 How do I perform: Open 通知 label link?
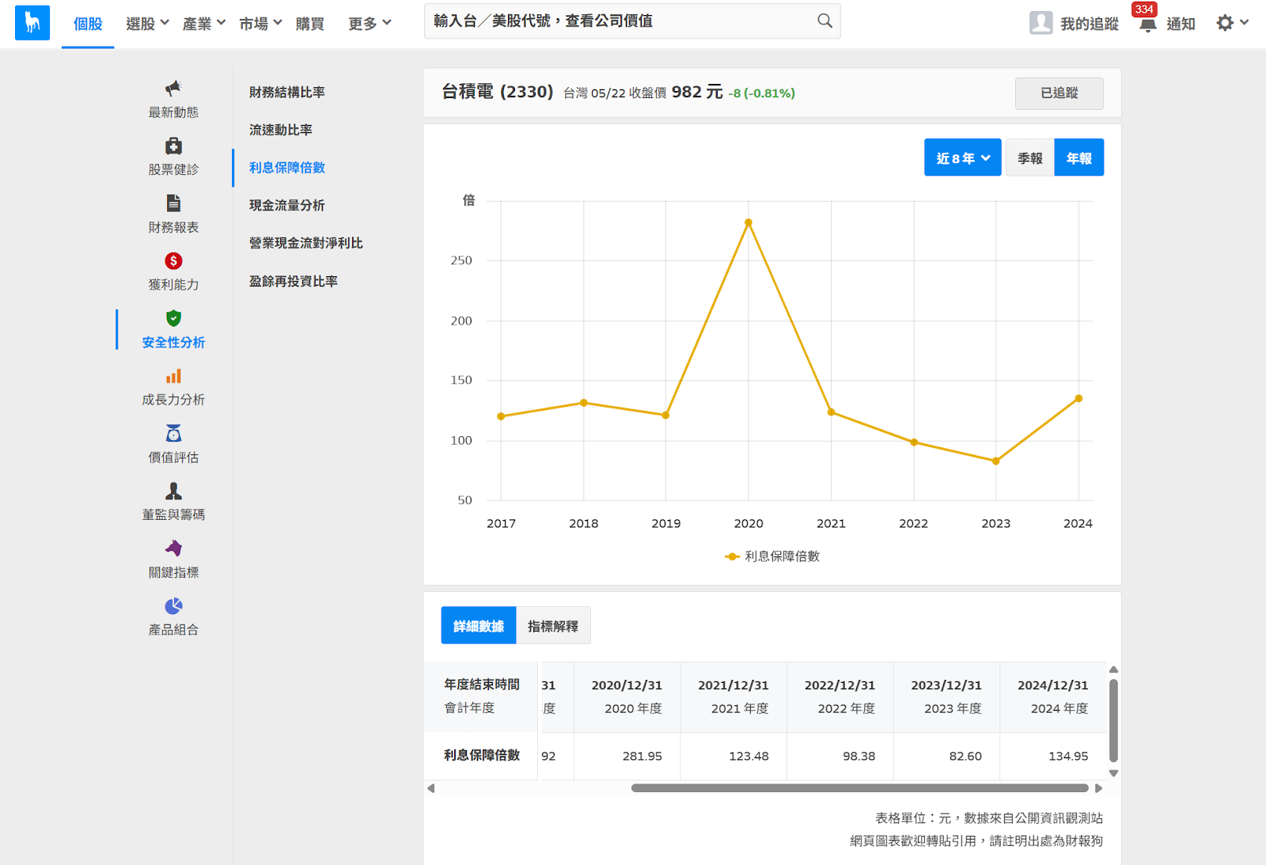[1181, 24]
